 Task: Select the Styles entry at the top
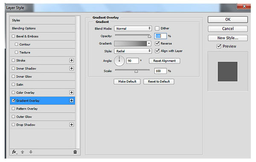42,20
